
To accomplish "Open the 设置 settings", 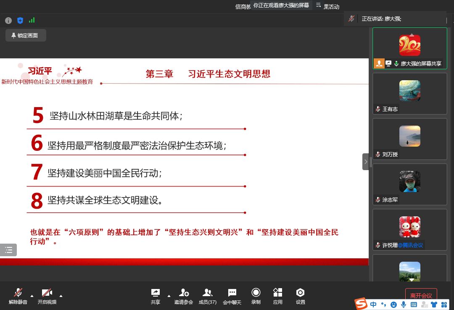I will tap(300, 296).
